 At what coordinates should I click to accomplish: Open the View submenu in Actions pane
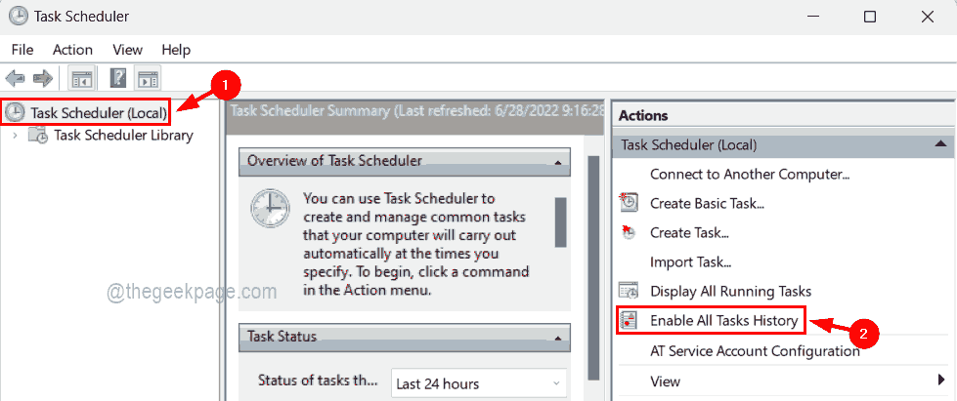tap(666, 380)
